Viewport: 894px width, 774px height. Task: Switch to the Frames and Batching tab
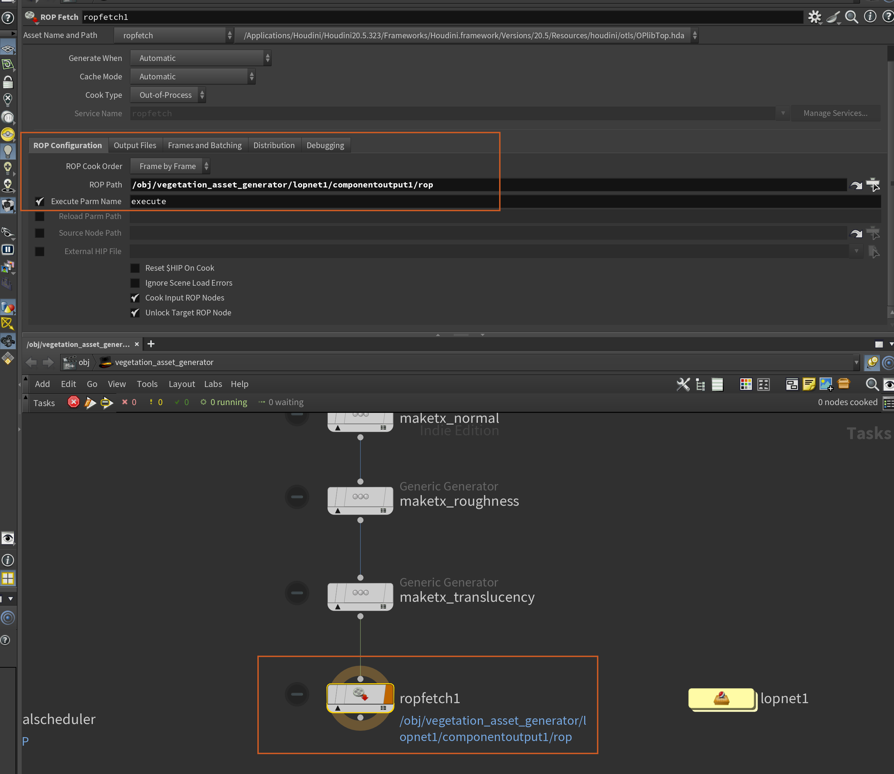click(x=205, y=146)
